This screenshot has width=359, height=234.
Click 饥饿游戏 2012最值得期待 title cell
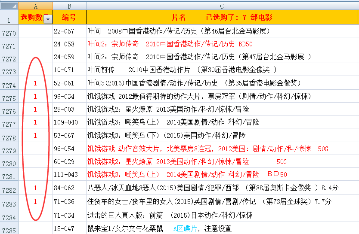pyautogui.click(x=222, y=96)
